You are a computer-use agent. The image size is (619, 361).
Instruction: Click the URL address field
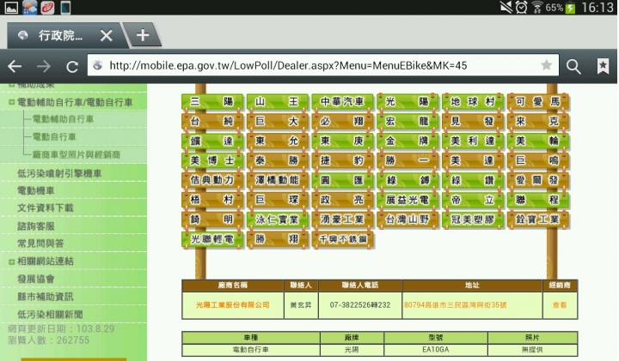click(323, 65)
